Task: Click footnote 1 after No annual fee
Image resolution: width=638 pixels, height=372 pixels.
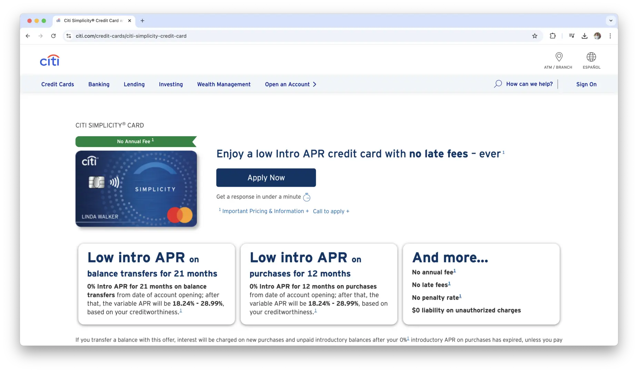Action: (x=455, y=271)
